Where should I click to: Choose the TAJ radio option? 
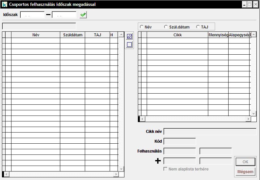(198, 27)
